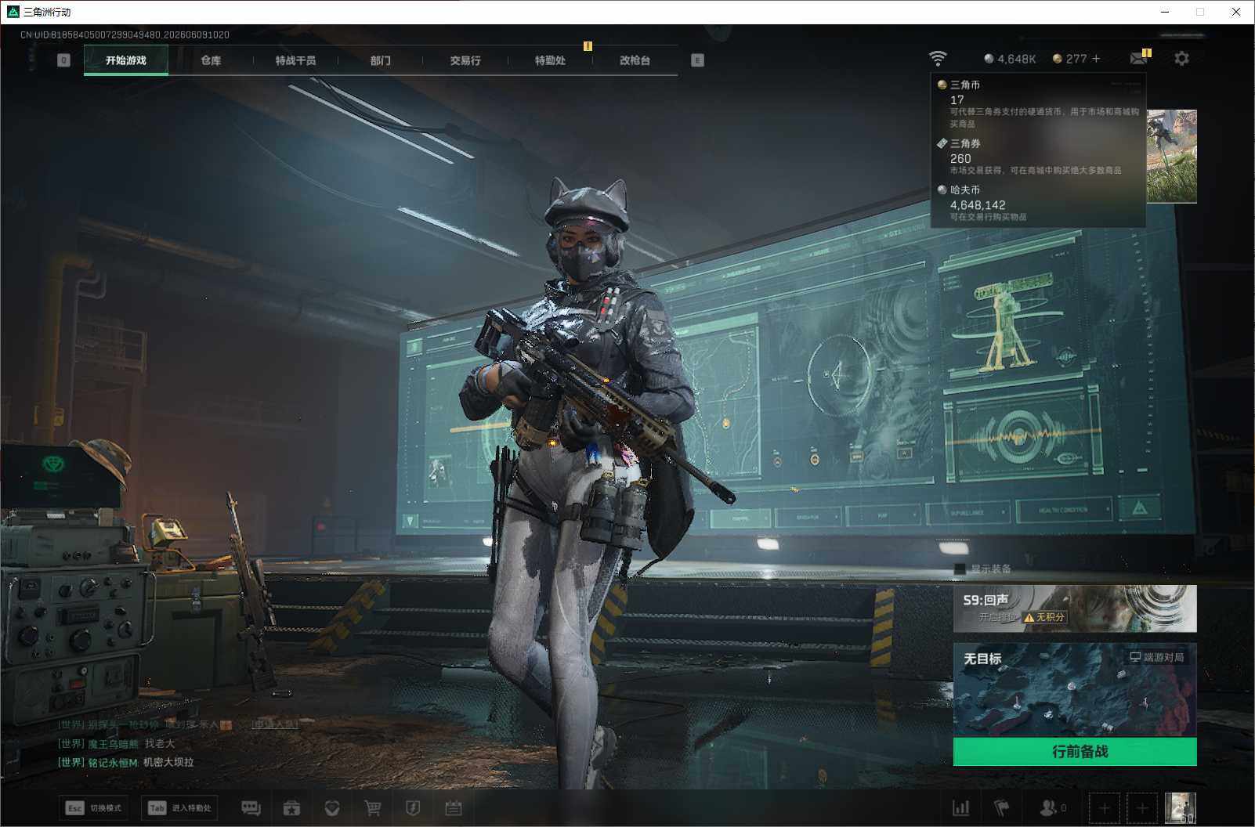The height and width of the screenshot is (827, 1255).
Task: Switch to the 特勤处 tab
Action: point(550,60)
